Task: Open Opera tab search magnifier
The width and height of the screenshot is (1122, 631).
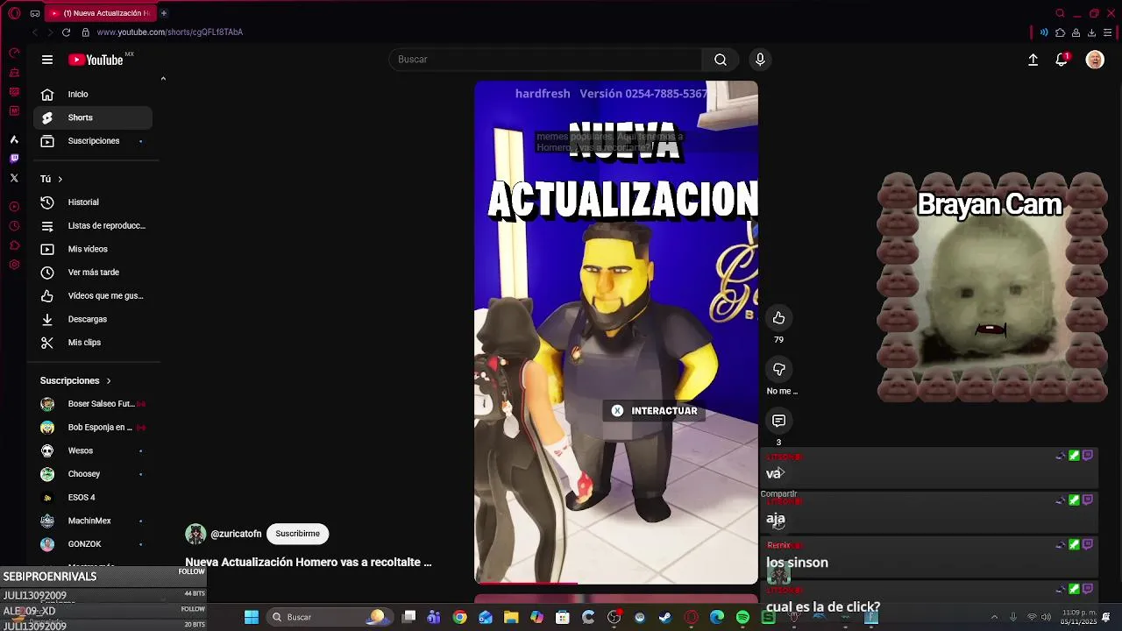Action: (x=1060, y=13)
